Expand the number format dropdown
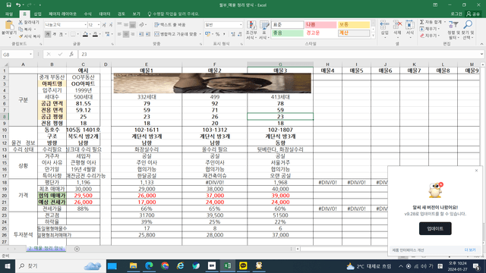This screenshot has width=486, height=273. click(x=241, y=25)
